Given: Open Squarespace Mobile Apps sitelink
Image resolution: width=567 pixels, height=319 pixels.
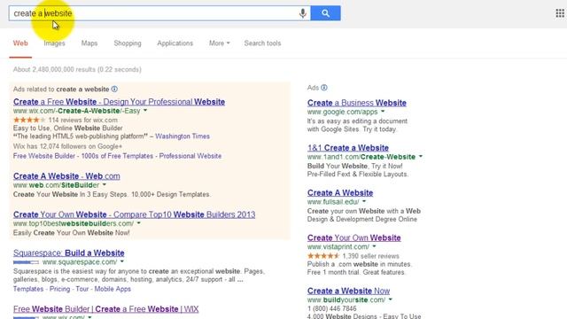Looking at the screenshot, I should pyautogui.click(x=113, y=289).
